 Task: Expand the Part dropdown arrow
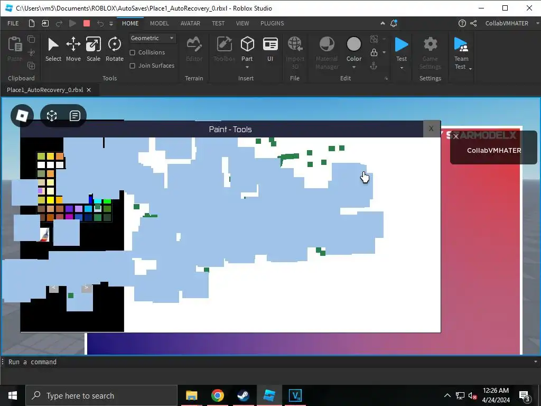(247, 67)
